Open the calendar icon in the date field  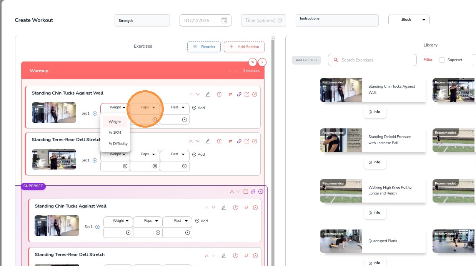[x=224, y=20]
